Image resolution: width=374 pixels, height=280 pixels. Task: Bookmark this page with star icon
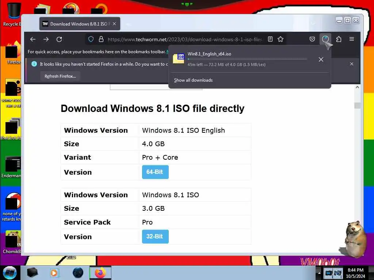pos(280,39)
